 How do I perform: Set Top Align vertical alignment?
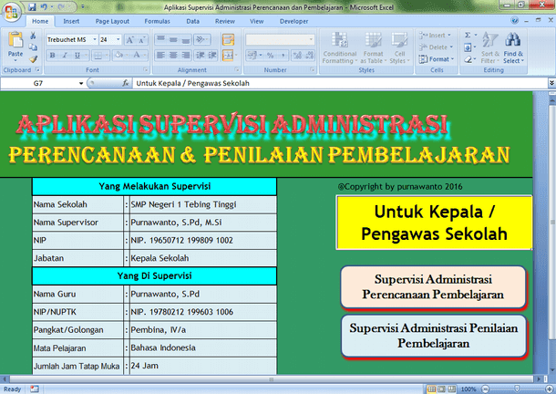[x=160, y=39]
